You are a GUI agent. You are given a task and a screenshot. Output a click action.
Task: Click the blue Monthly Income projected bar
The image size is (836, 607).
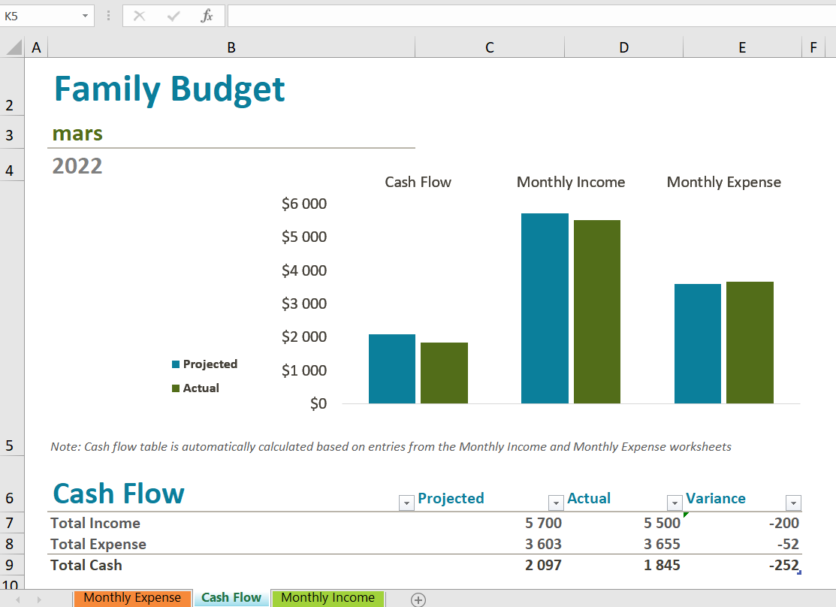(545, 308)
